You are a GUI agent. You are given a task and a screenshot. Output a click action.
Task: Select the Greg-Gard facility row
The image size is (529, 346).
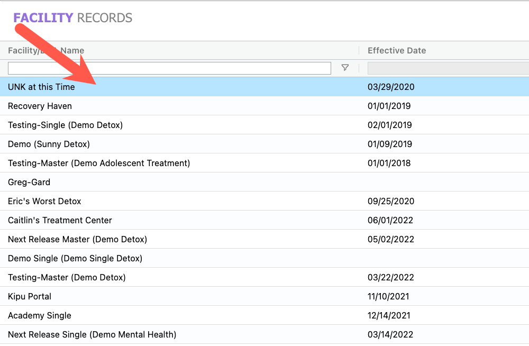pyautogui.click(x=29, y=183)
